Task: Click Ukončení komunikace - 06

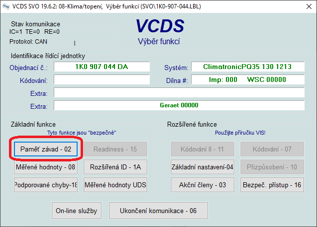Action: tap(158, 211)
